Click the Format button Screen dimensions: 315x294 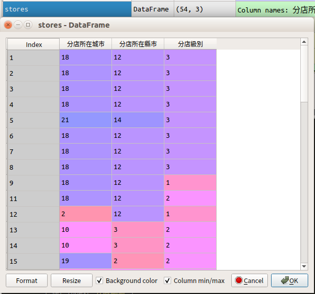(x=27, y=280)
